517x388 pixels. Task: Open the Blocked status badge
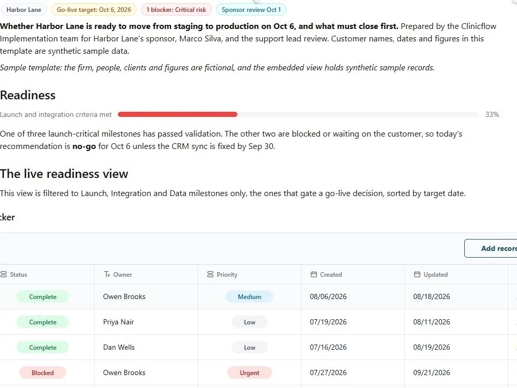42,373
